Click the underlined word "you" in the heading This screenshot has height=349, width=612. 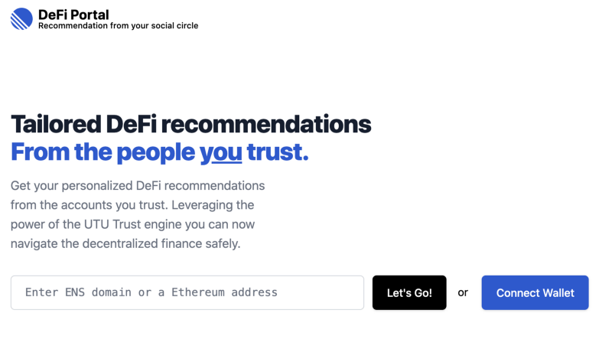pos(220,152)
